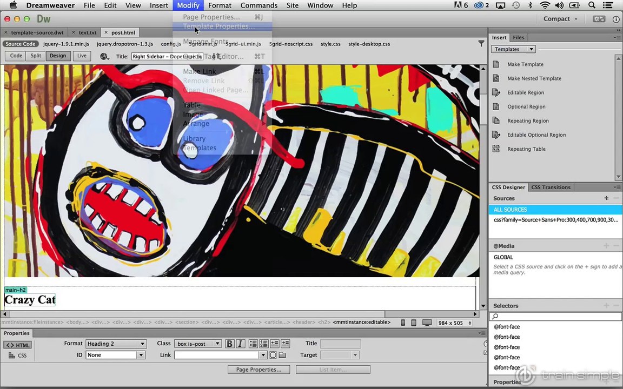623x389 pixels.
Task: Click the unordered list icon
Action: (253, 344)
